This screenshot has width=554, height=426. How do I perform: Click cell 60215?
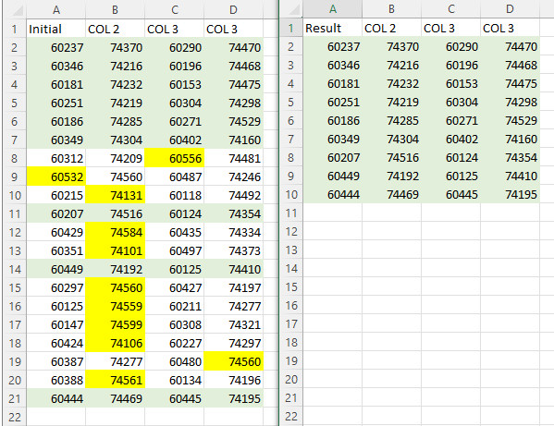point(56,195)
